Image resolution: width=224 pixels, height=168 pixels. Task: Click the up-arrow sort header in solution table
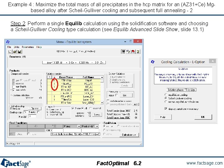click(x=49, y=77)
